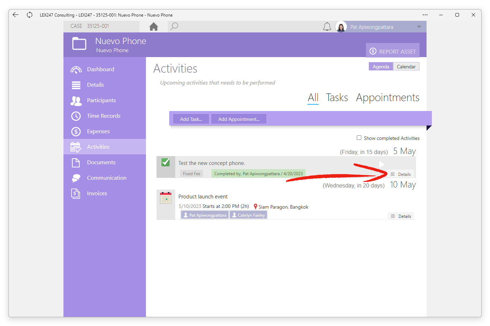Open the Details section in sidebar
490x326 pixels.
point(105,85)
